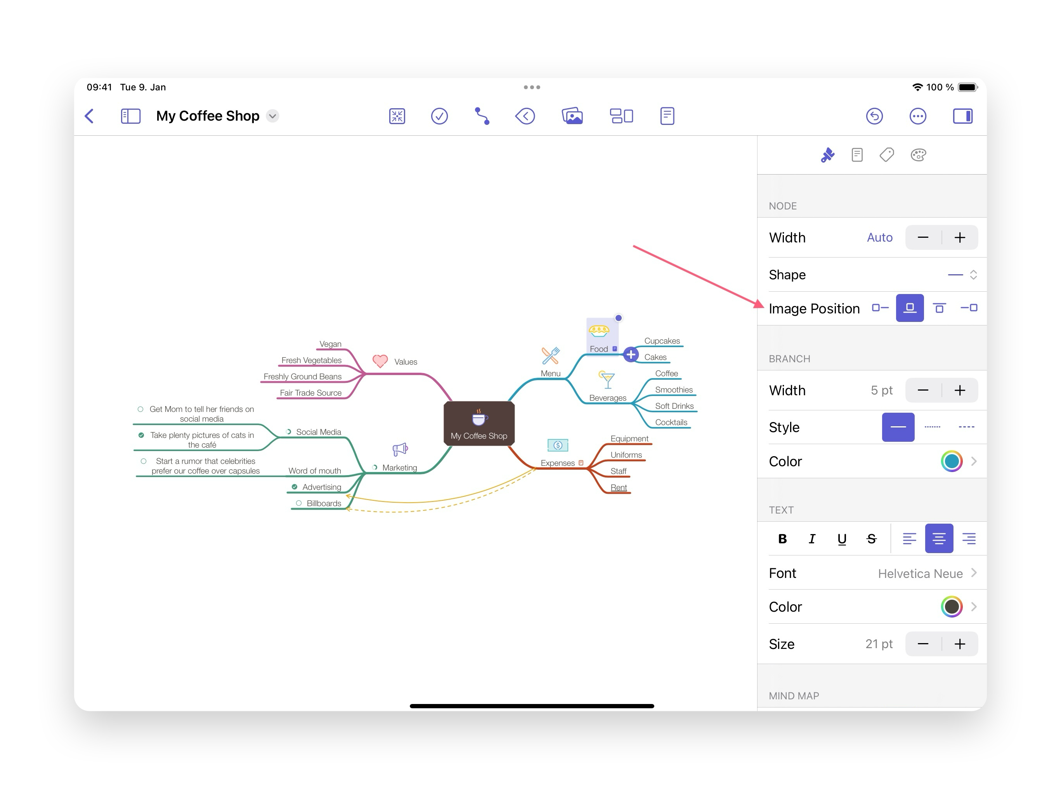
Task: Enable italic text formatting
Action: [812, 538]
